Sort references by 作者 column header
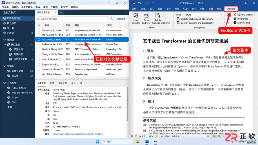258x145 pixels. point(47,26)
